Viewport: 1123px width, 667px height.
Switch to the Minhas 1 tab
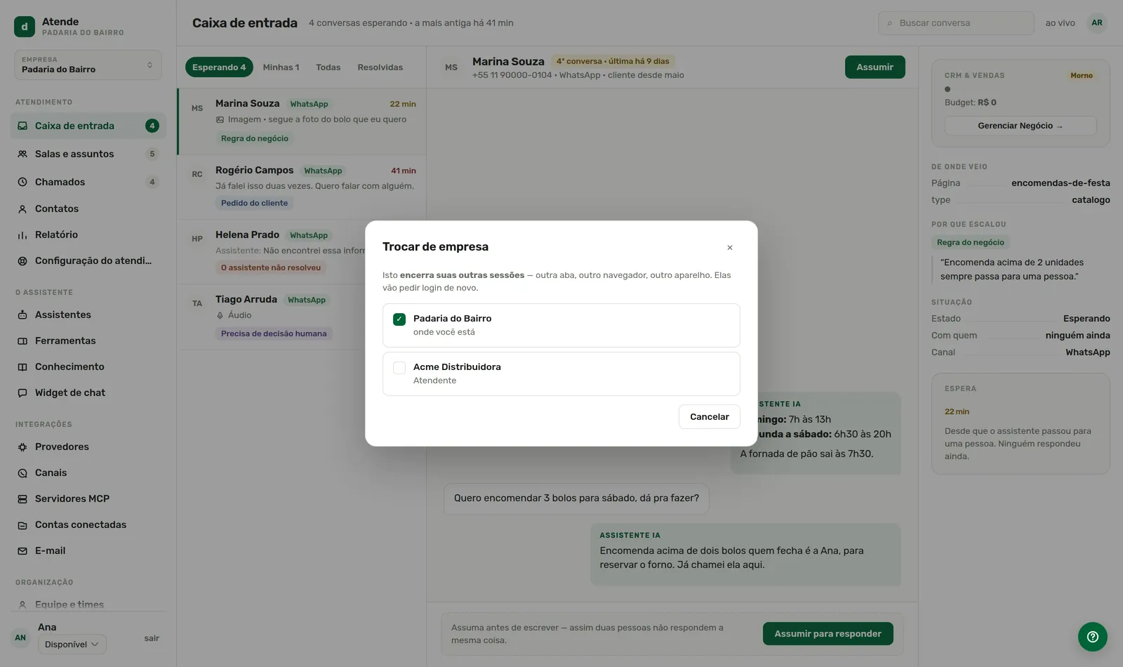[x=281, y=67]
